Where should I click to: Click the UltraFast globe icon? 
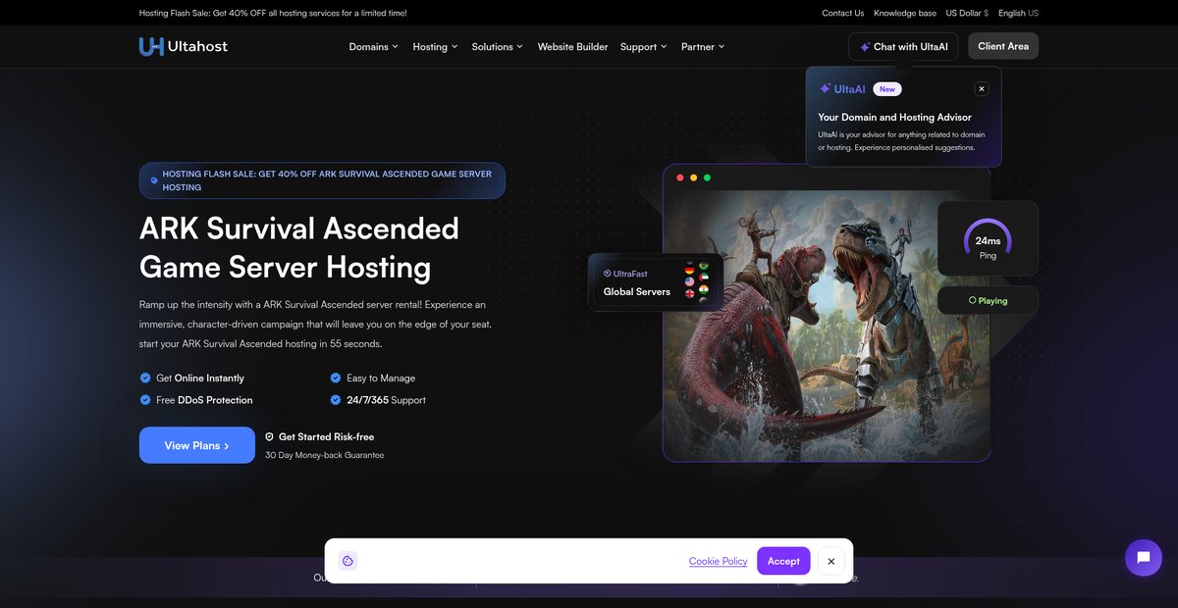[607, 274]
